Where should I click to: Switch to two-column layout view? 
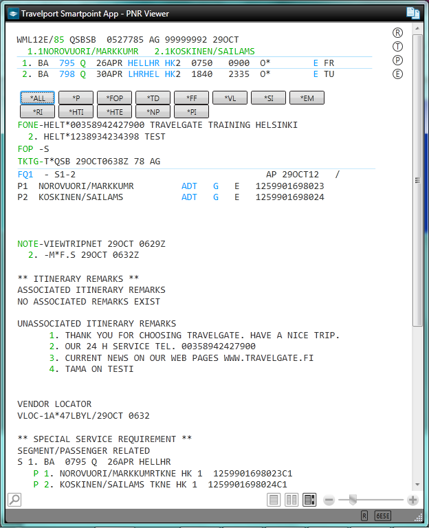click(291, 500)
